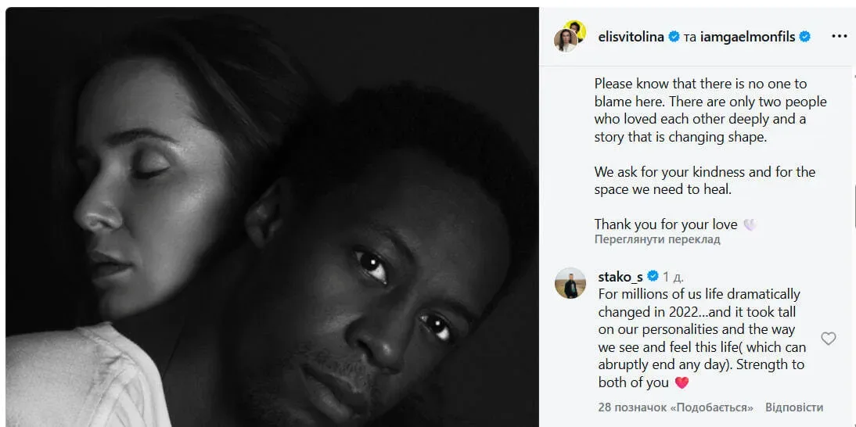856x427 pixels.
Task: Click verified badge beside stako_s
Action: (653, 276)
